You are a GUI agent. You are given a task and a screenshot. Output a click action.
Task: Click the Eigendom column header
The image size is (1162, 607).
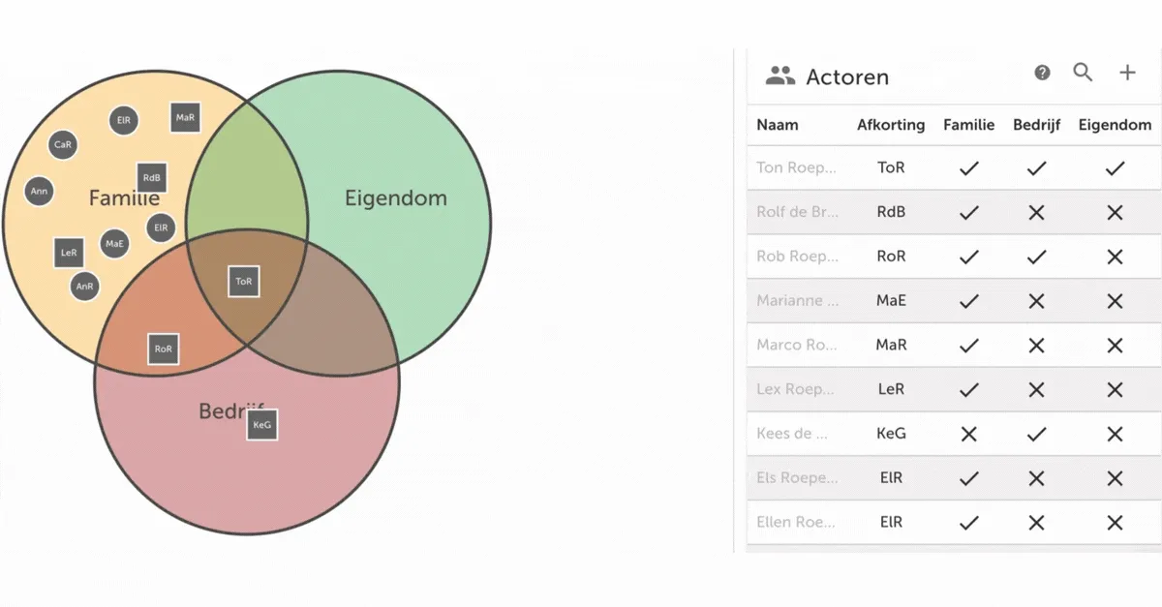click(x=1115, y=125)
